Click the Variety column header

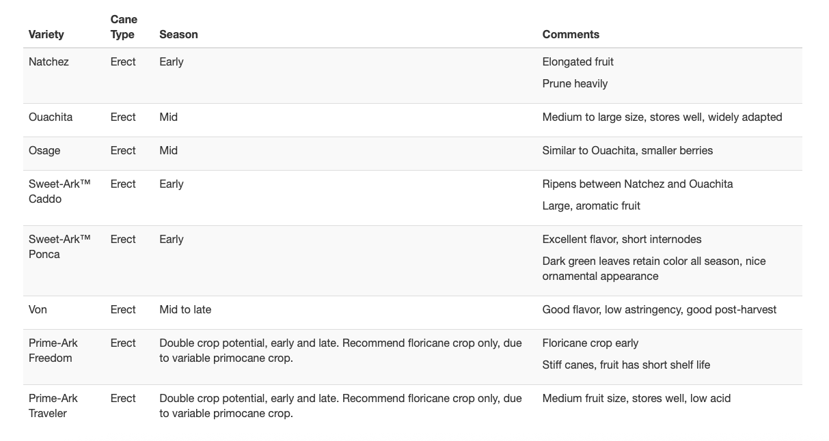46,34
